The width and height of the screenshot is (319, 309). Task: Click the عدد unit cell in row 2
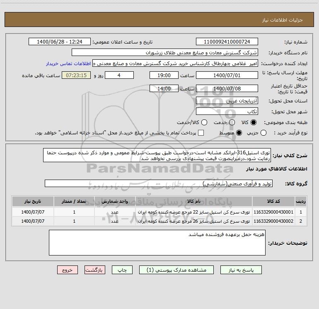pos(115,221)
